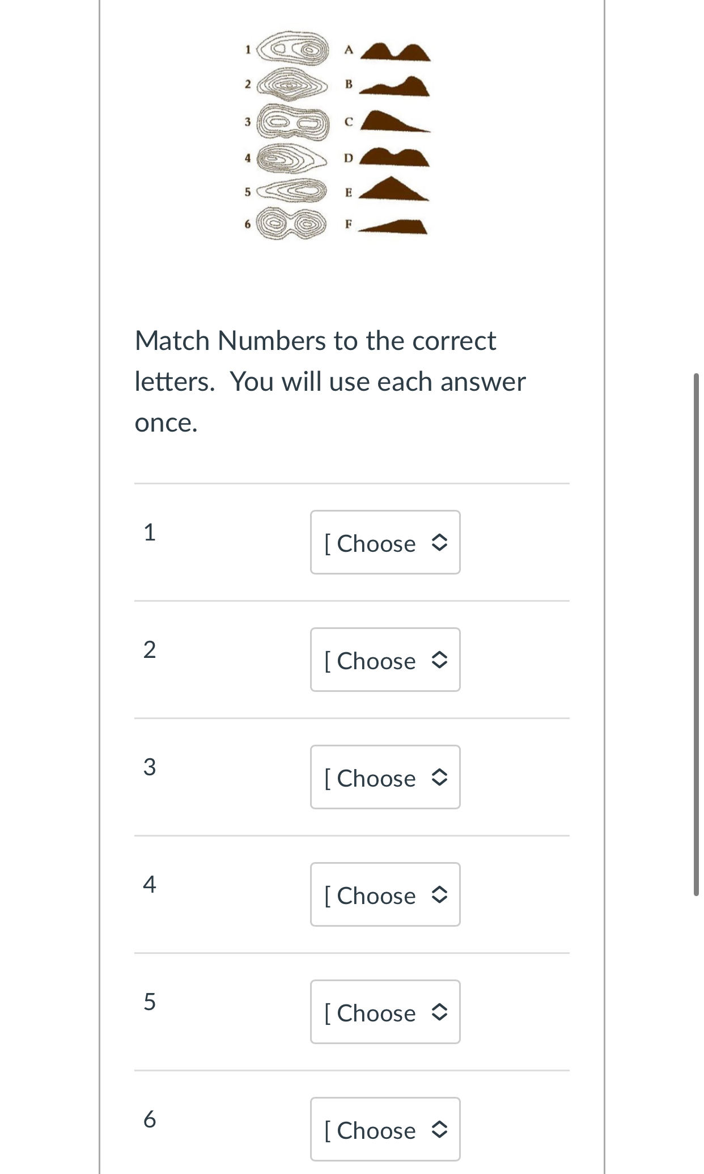Open the Choose dropdown for number 6
Screen dimensions: 704x1174
(385, 1129)
